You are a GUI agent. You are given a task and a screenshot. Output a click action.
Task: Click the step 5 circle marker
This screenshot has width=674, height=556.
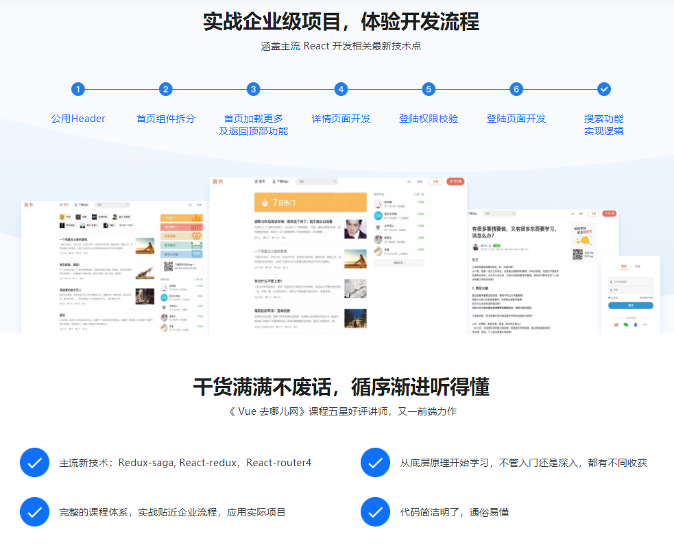point(429,89)
